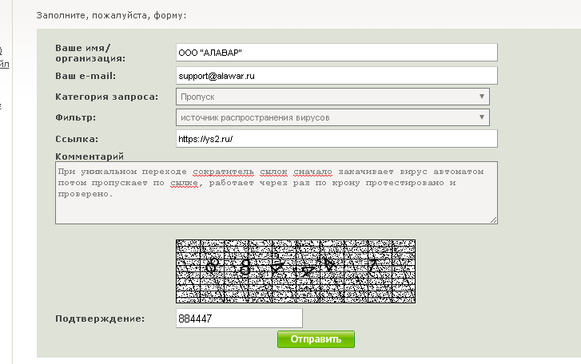Click the "Фильтр:" label
Screen dimensions: 581x364
click(76, 117)
